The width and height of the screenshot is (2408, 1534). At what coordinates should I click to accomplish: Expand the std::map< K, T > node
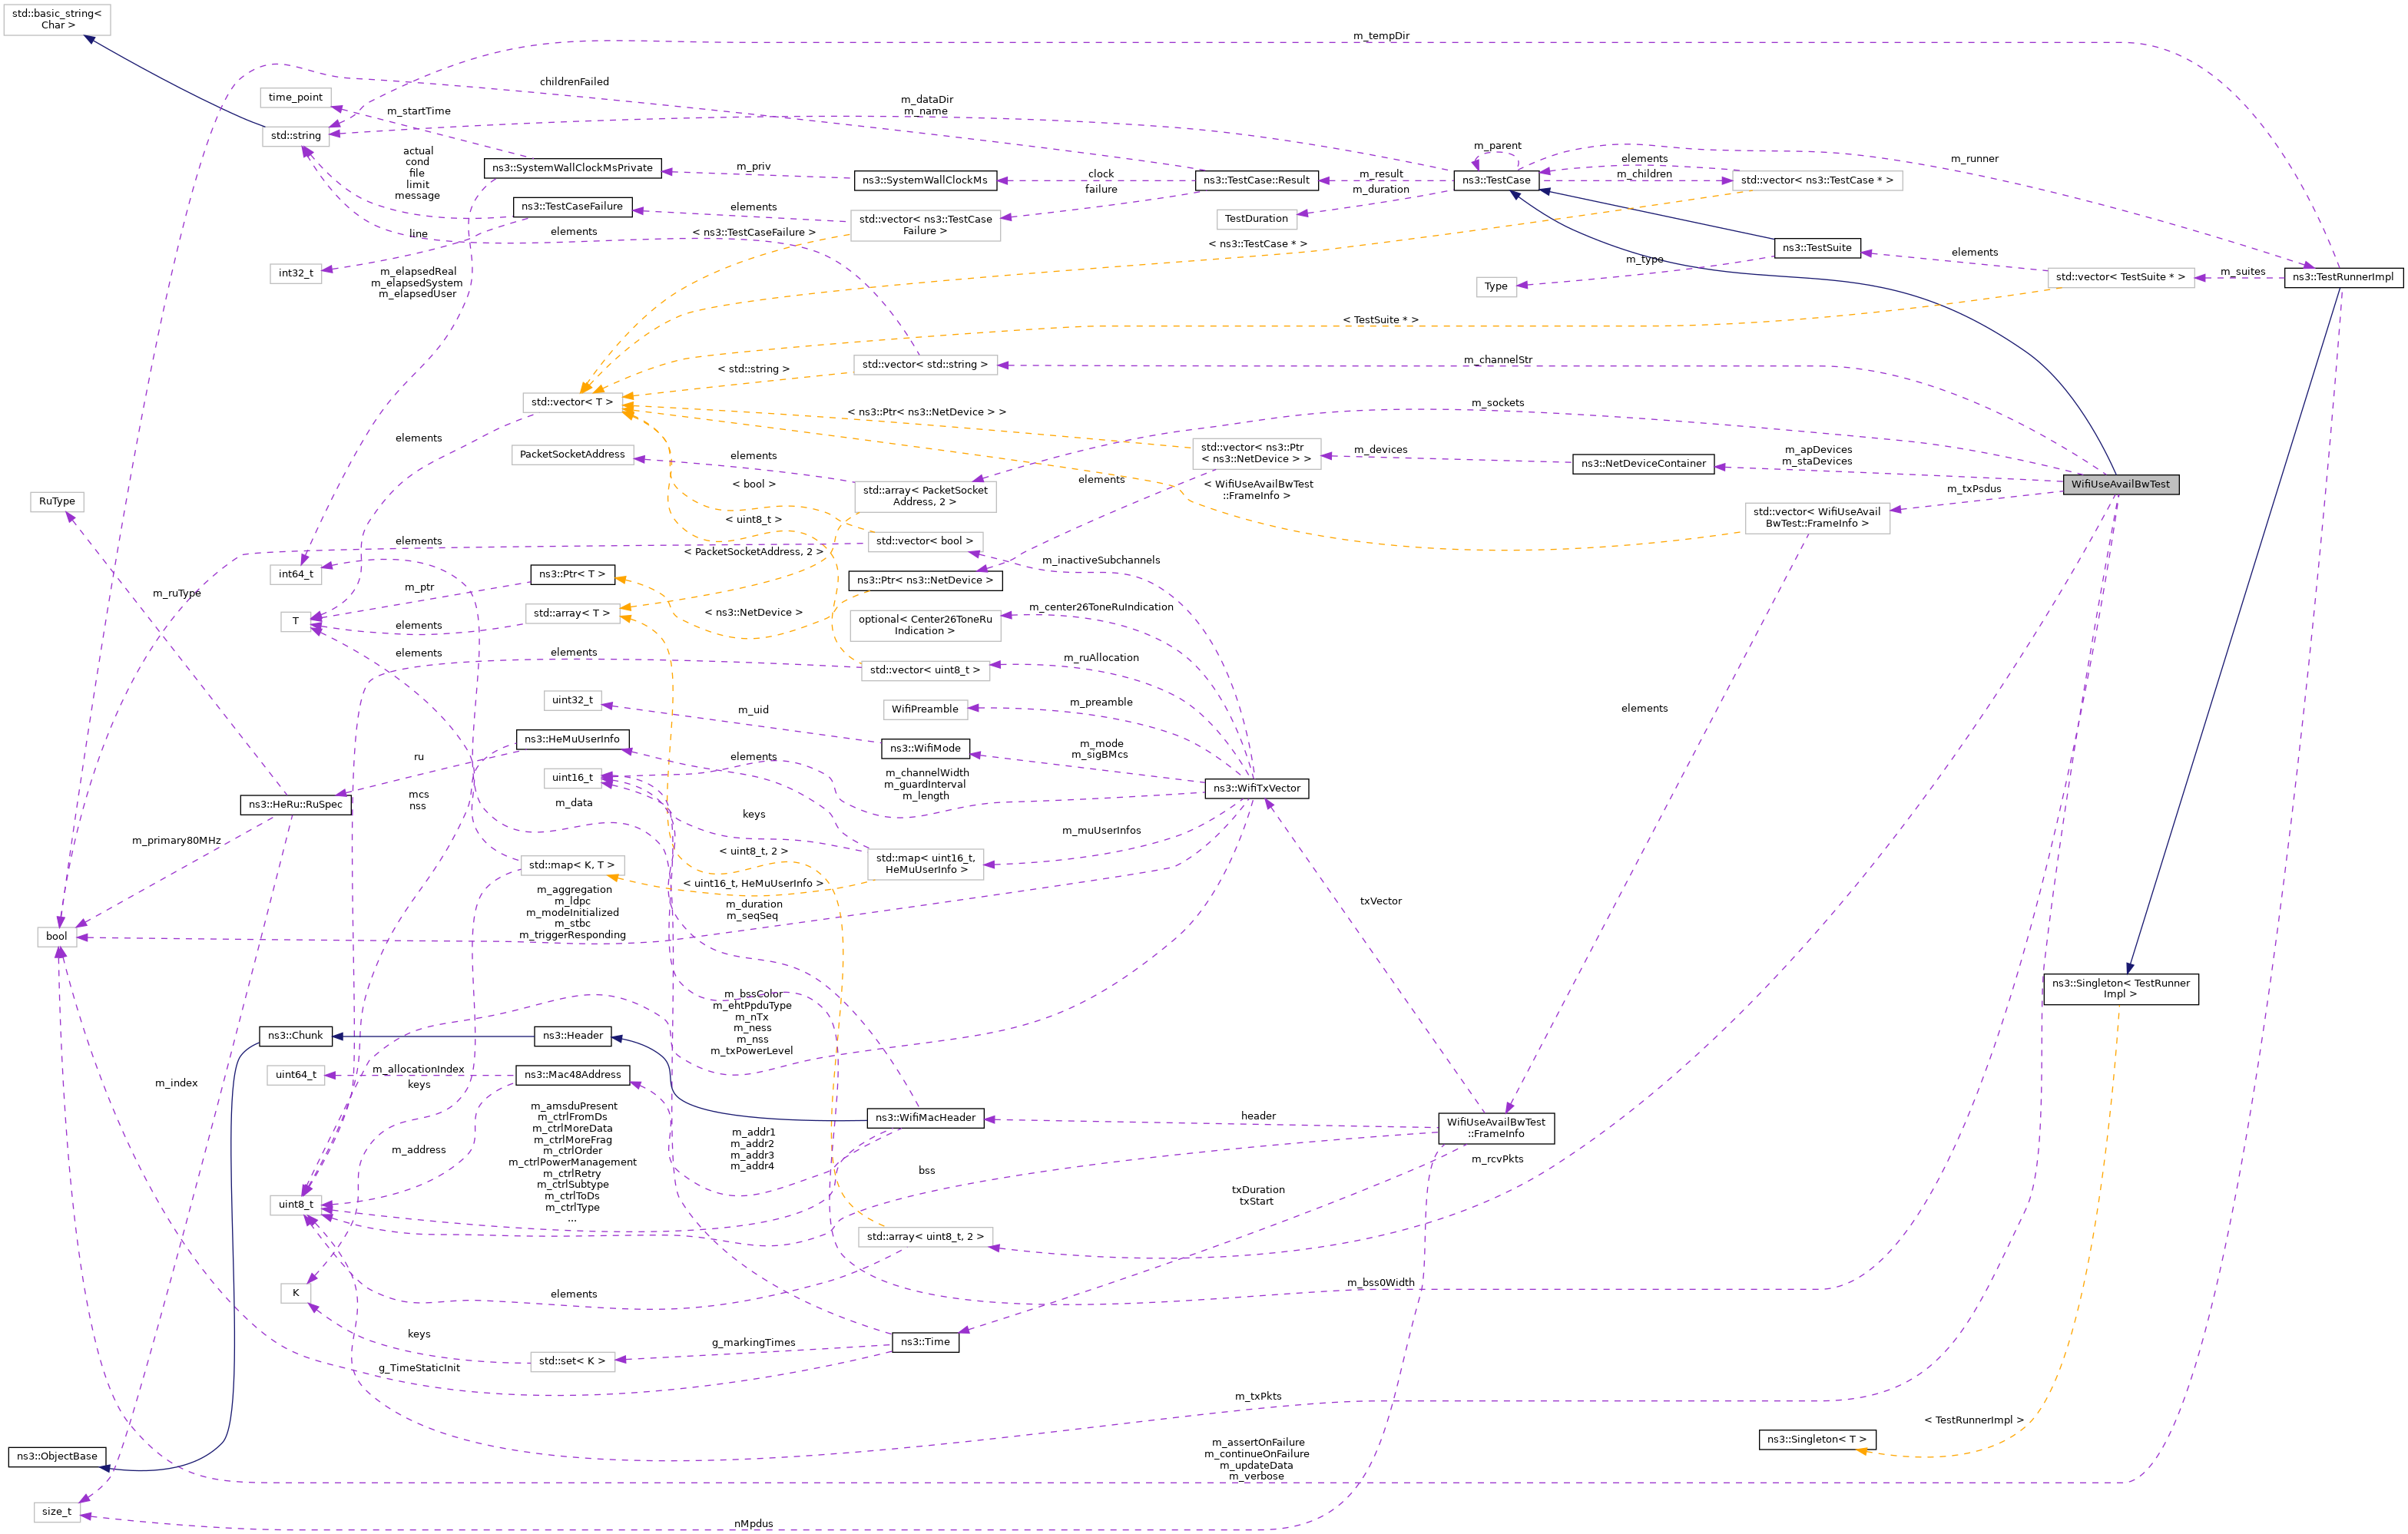pos(572,865)
